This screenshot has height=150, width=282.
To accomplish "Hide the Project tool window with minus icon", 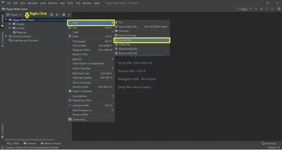I will point(69,15).
